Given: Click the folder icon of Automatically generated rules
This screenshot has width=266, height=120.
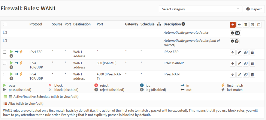Looking at the screenshot, I should (x=5, y=32).
